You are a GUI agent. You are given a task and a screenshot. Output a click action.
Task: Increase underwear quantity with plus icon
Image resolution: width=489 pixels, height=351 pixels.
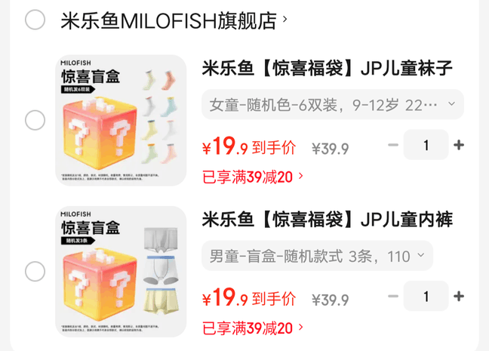(459, 296)
